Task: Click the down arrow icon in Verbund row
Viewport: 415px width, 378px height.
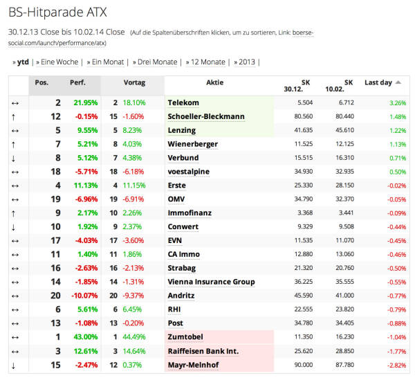Action: click(14, 159)
